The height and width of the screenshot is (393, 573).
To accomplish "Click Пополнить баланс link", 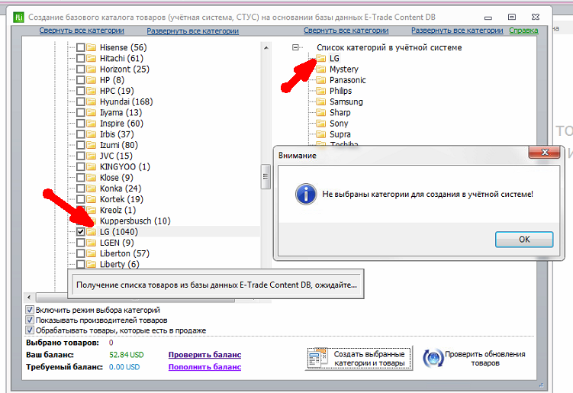I will pyautogui.click(x=204, y=367).
